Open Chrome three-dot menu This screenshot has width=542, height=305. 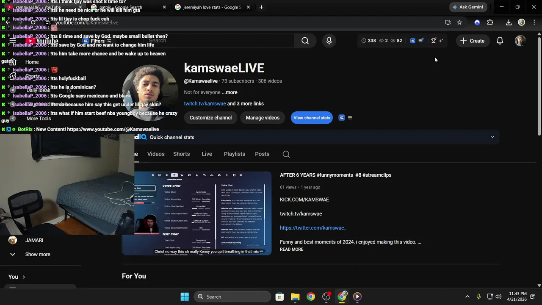coord(534,22)
